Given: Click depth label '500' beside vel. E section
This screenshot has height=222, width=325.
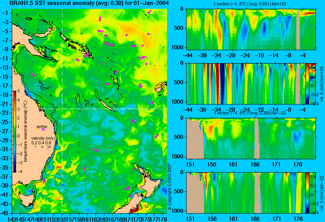Looking at the screenshot, I should click(x=179, y=82).
